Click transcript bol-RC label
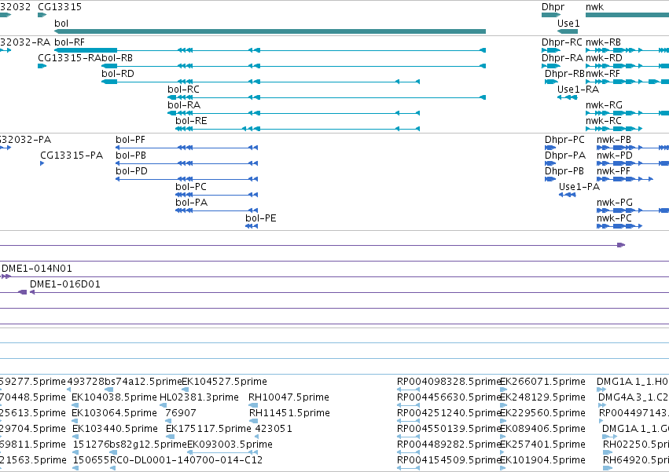The image size is (669, 472). click(183, 90)
